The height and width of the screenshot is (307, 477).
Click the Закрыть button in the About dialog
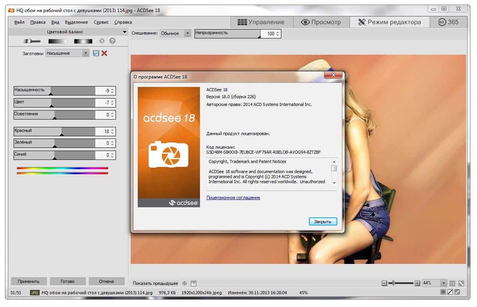click(x=323, y=222)
